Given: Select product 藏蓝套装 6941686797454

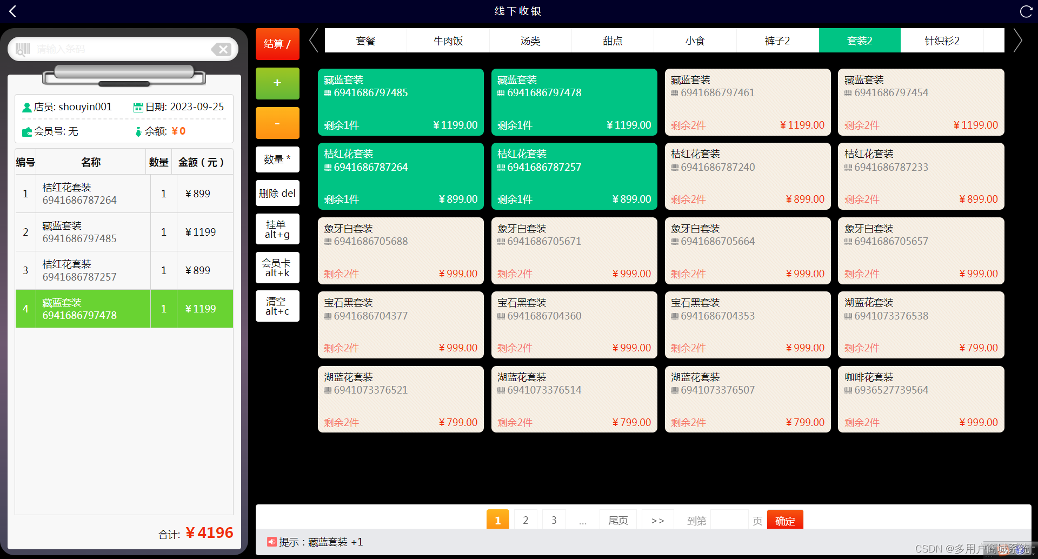Looking at the screenshot, I should (x=921, y=102).
